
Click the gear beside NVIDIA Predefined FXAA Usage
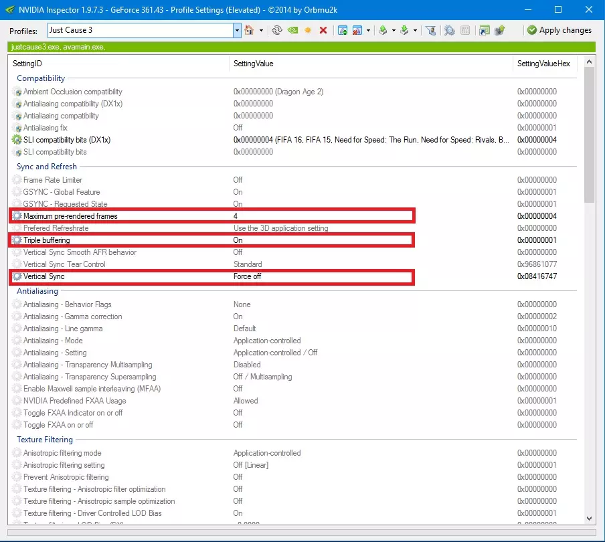[x=17, y=401]
